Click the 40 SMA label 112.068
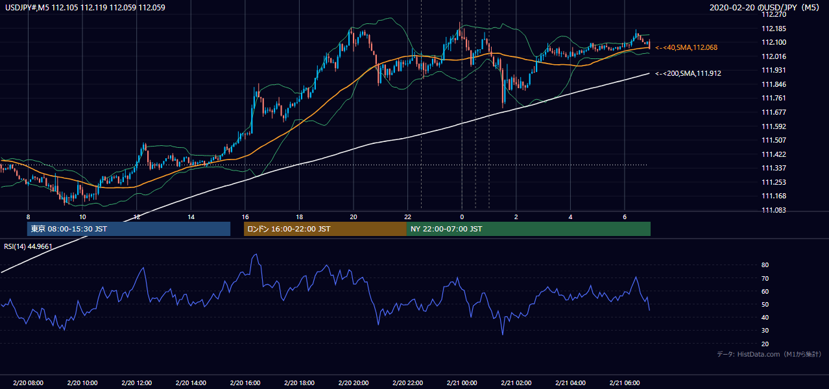 pos(686,47)
